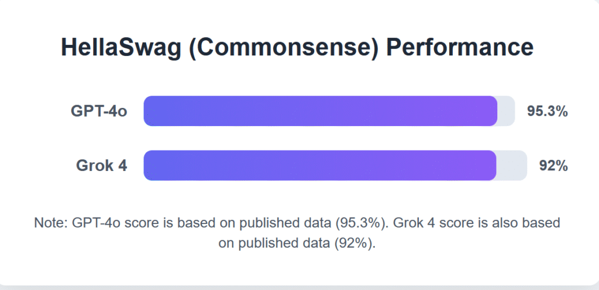Click the left edge of Grok 4 bar
599x290 pixels.
tap(146, 165)
